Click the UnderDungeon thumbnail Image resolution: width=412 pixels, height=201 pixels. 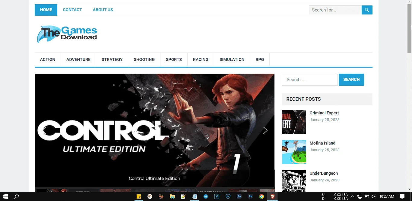[x=294, y=181]
